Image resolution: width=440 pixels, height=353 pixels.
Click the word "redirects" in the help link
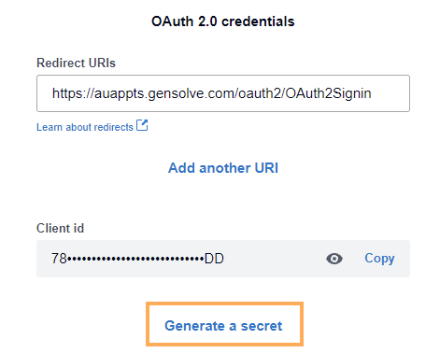click(x=114, y=127)
